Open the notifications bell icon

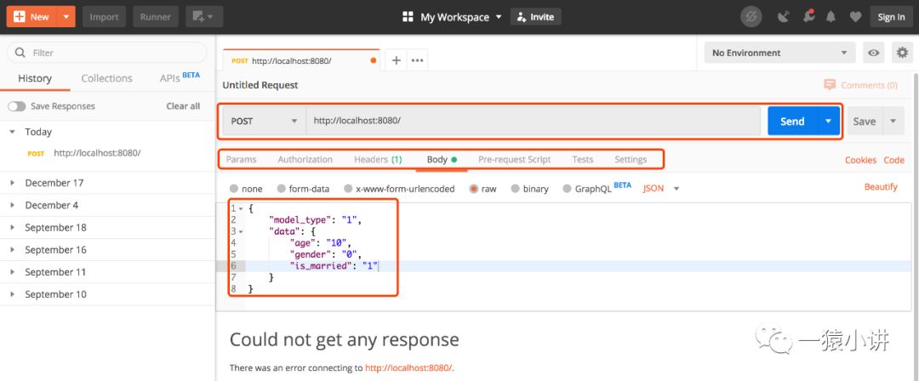click(x=831, y=16)
